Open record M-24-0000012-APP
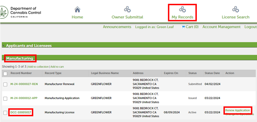257x122 pixels. coord(24,98)
